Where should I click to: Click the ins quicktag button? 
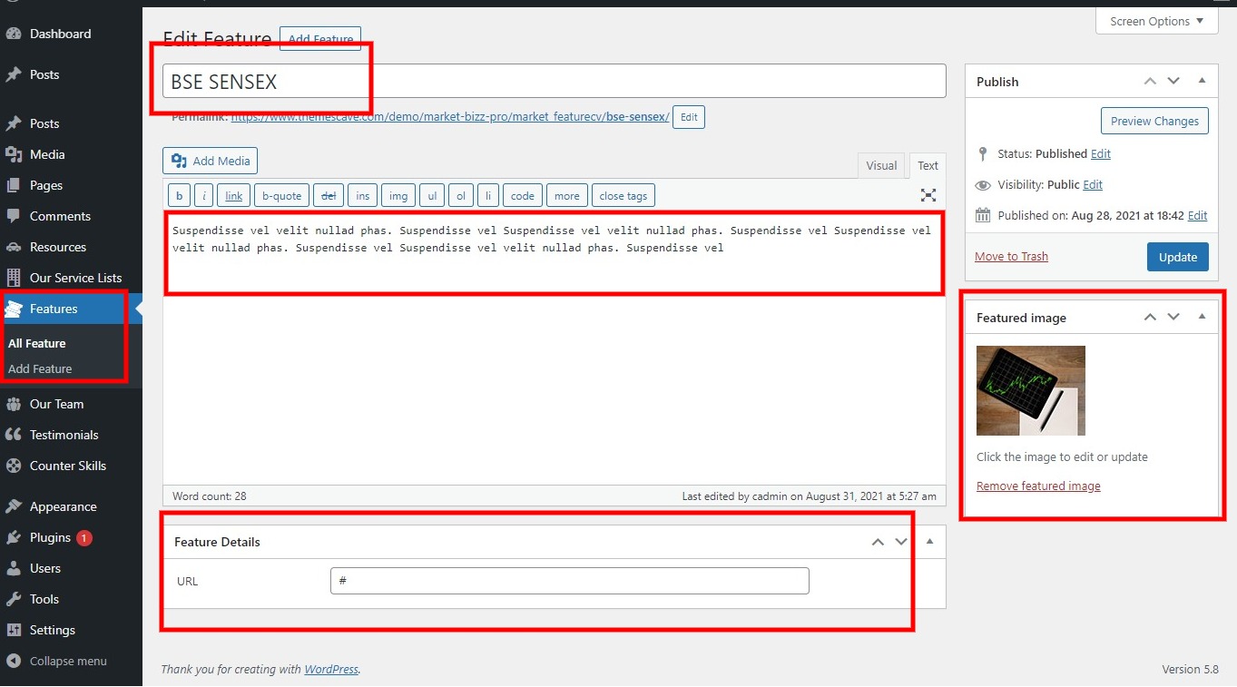(363, 195)
